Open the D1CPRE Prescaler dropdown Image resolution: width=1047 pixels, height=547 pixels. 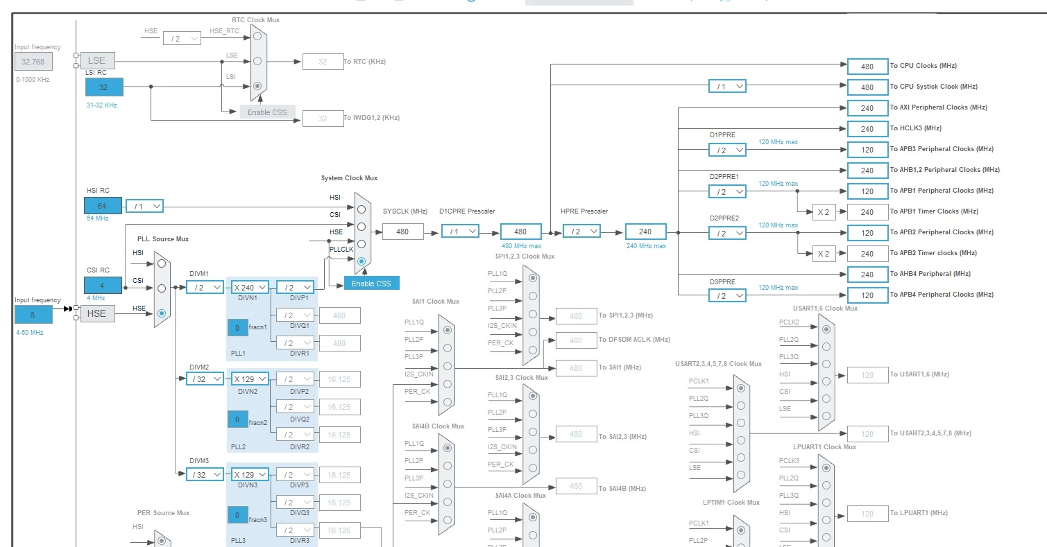coord(460,232)
